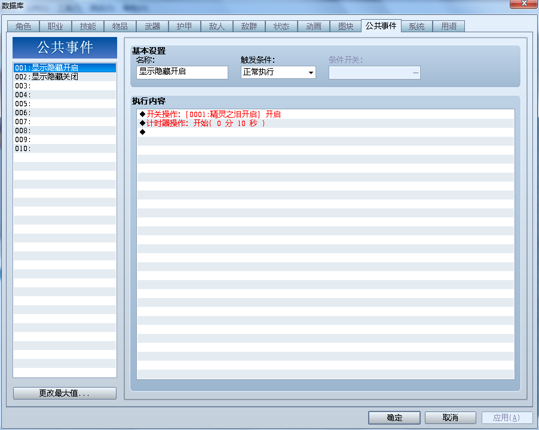Select empty event slot 008
This screenshot has height=430, width=539.
pos(65,130)
